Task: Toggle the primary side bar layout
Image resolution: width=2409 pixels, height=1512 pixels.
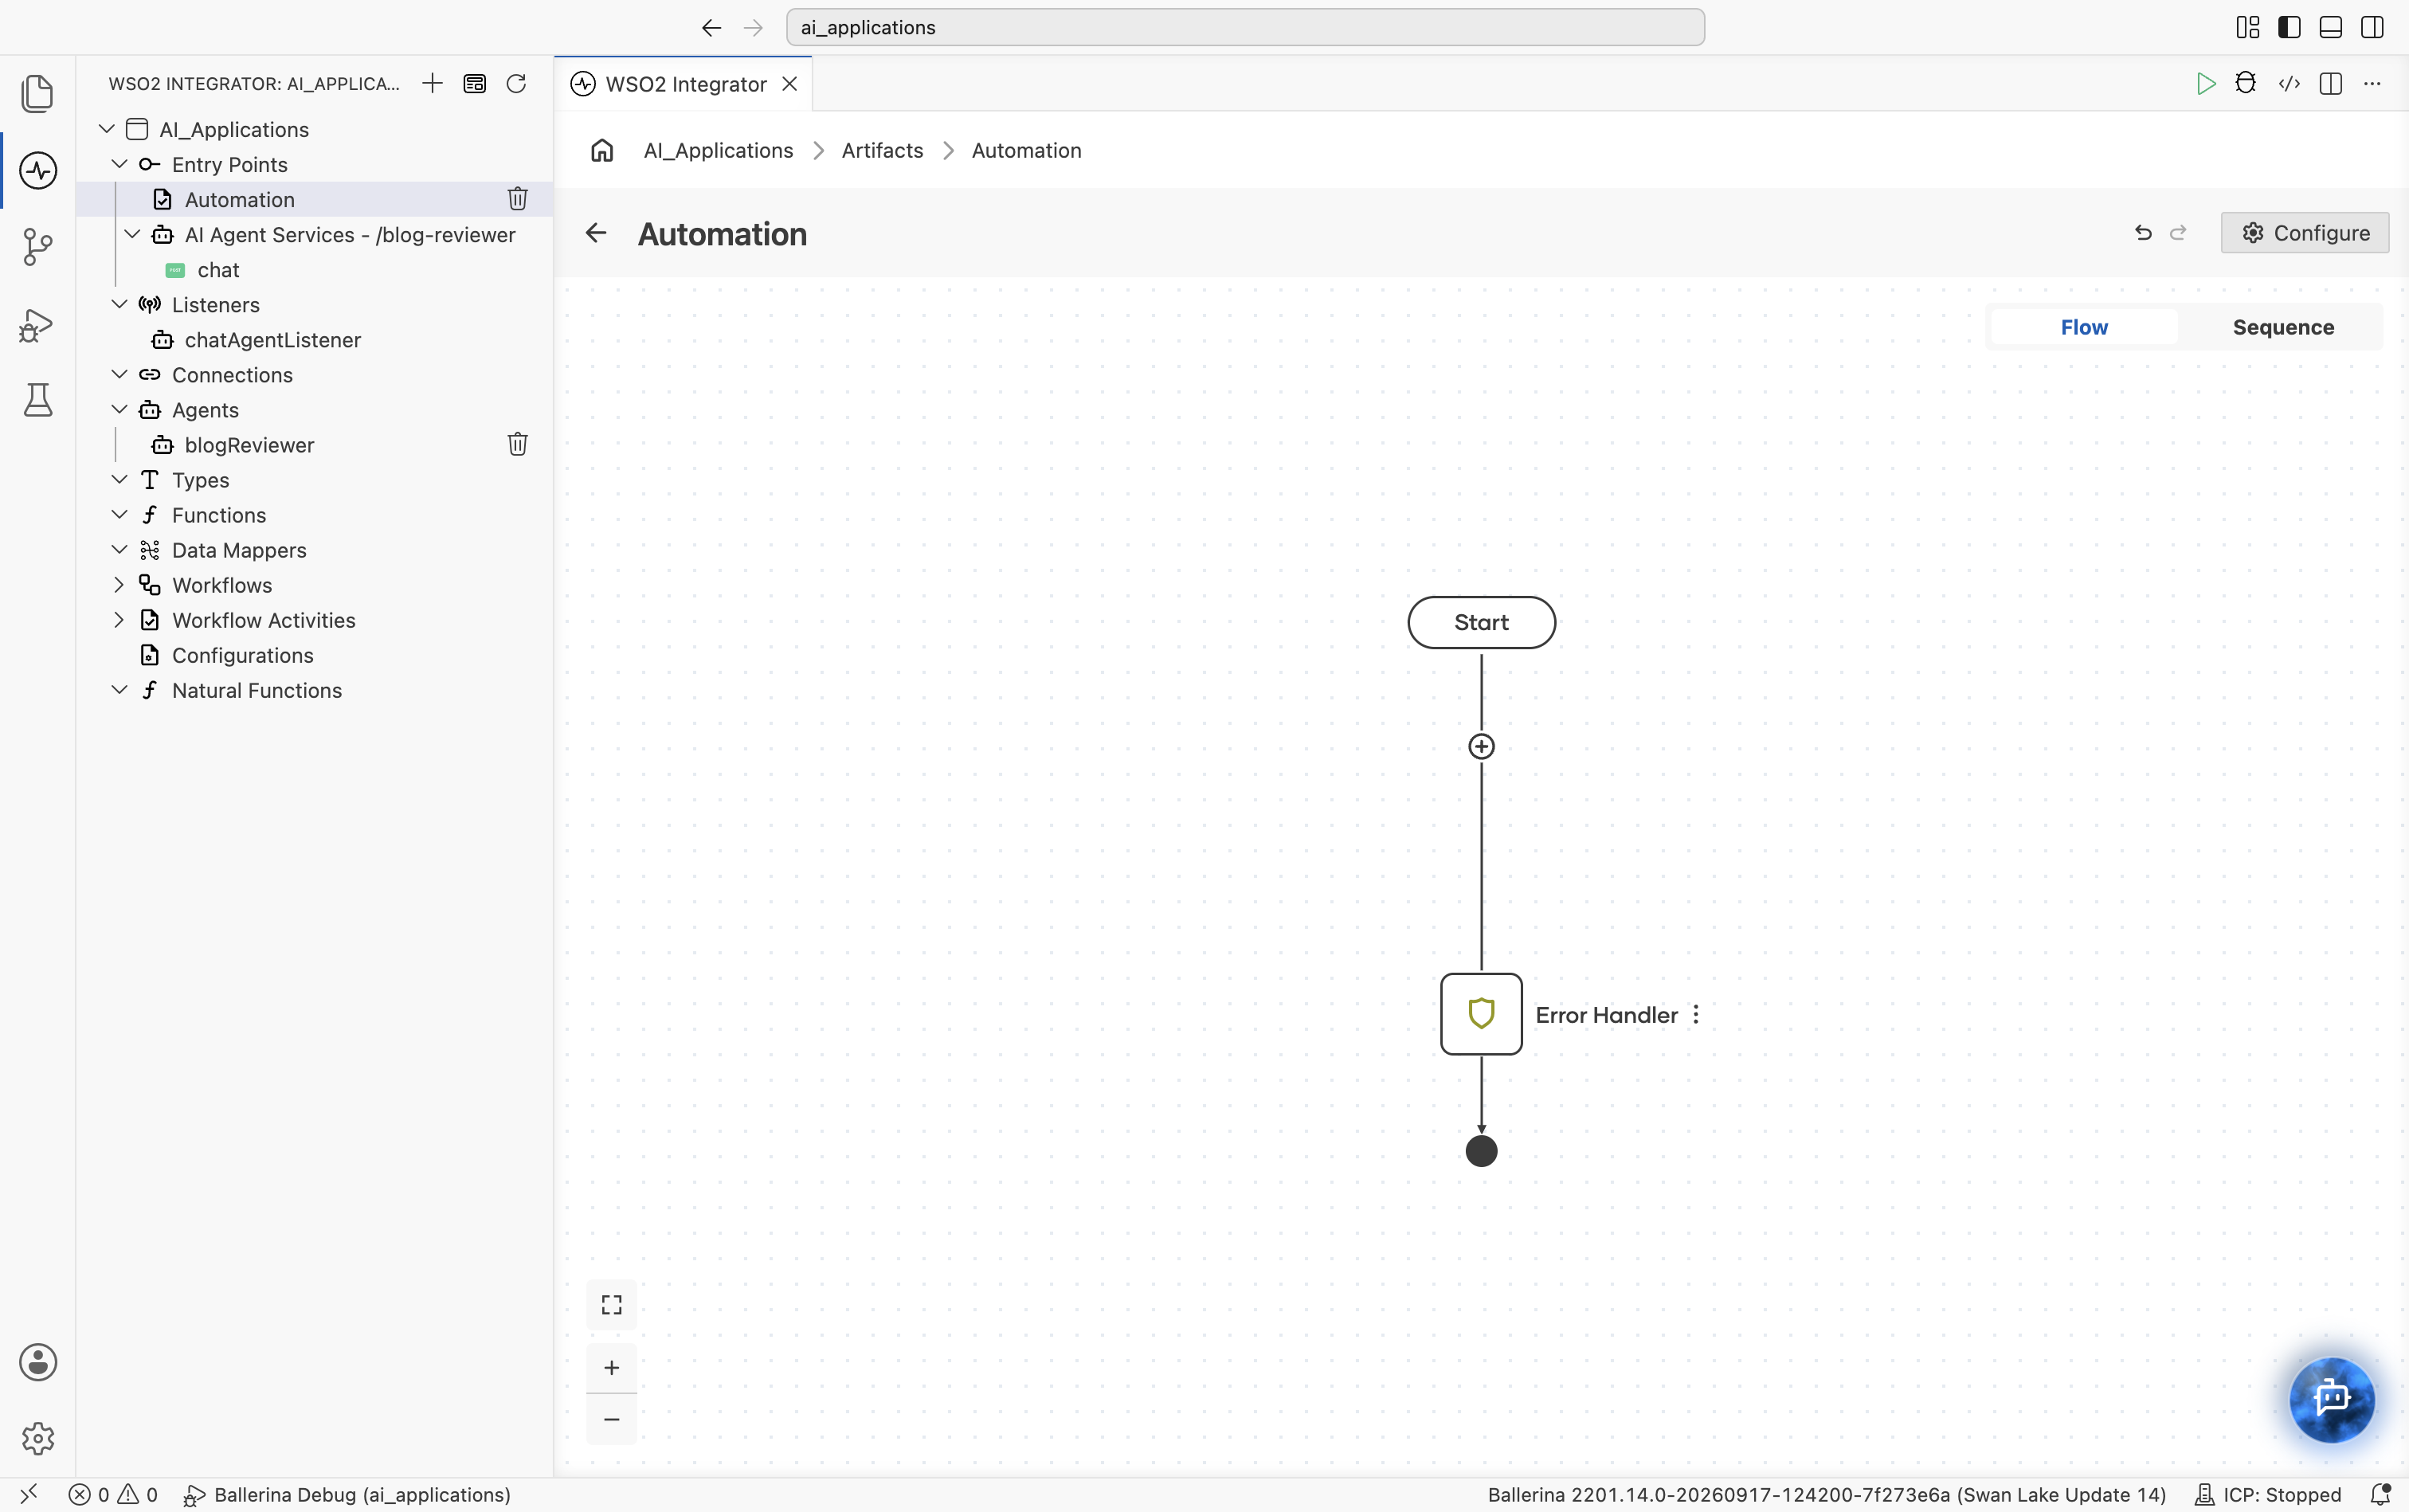Action: (2289, 27)
